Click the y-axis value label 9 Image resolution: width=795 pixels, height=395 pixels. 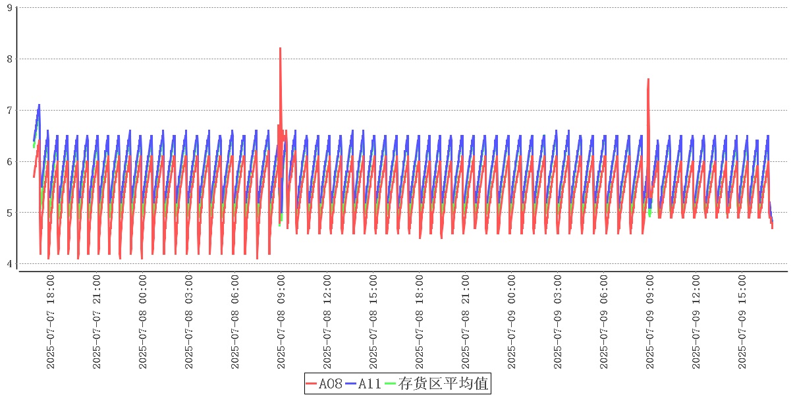pos(9,8)
